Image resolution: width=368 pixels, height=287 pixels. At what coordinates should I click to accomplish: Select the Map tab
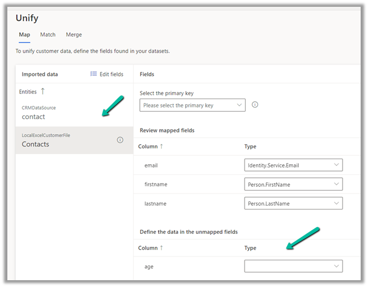point(24,35)
